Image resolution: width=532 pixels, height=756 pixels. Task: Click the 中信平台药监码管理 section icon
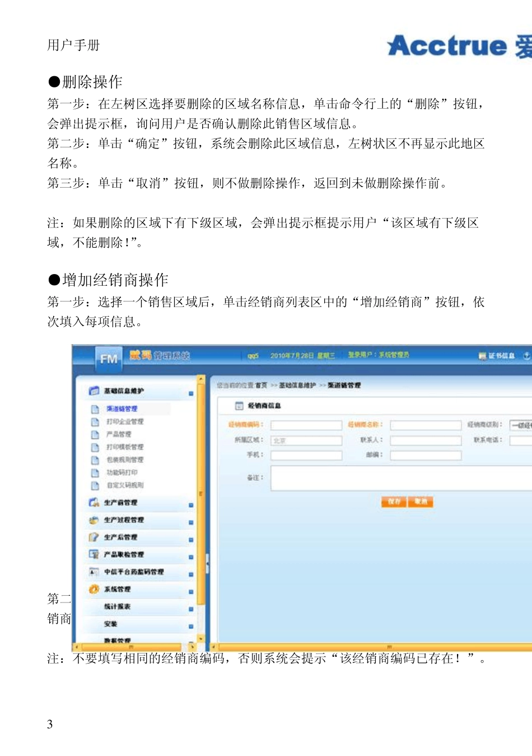click(x=94, y=572)
